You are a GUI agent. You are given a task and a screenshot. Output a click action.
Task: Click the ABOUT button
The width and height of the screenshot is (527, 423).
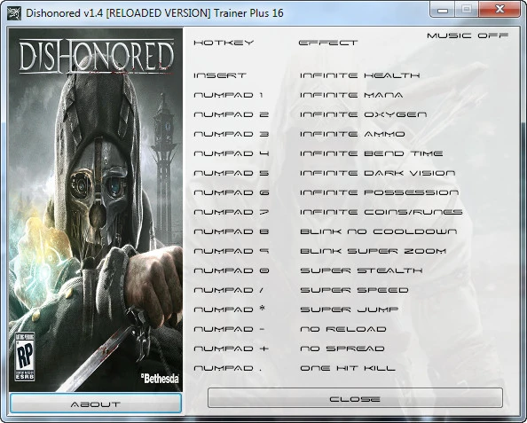96,403
